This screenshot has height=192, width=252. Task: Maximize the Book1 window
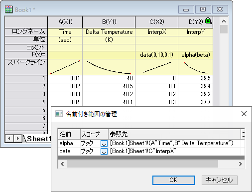203,9
